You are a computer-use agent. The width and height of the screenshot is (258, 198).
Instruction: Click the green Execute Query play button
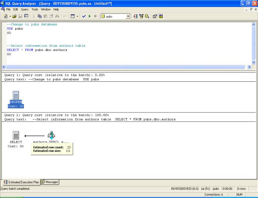[x=89, y=16]
